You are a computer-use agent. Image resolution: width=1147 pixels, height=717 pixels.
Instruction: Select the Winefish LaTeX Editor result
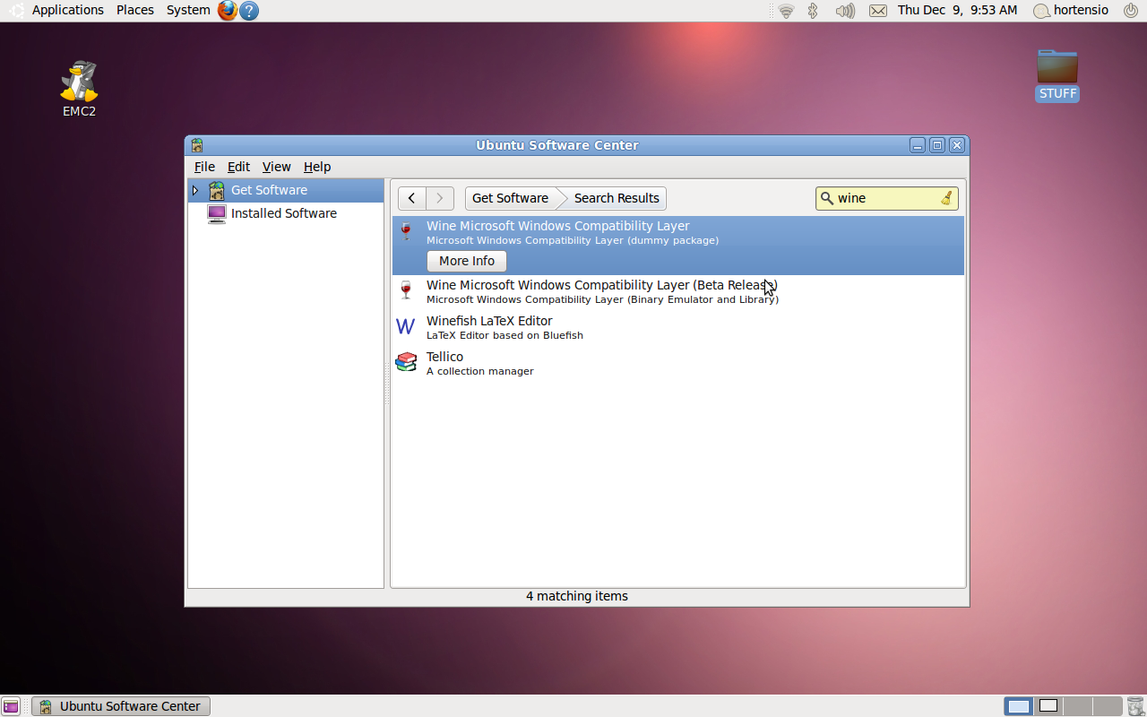(678, 328)
